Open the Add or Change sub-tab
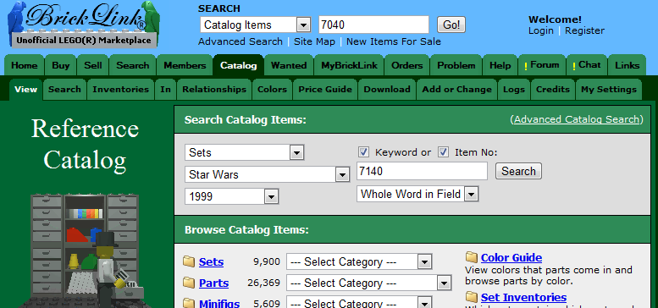This screenshot has height=308, width=658. click(456, 89)
